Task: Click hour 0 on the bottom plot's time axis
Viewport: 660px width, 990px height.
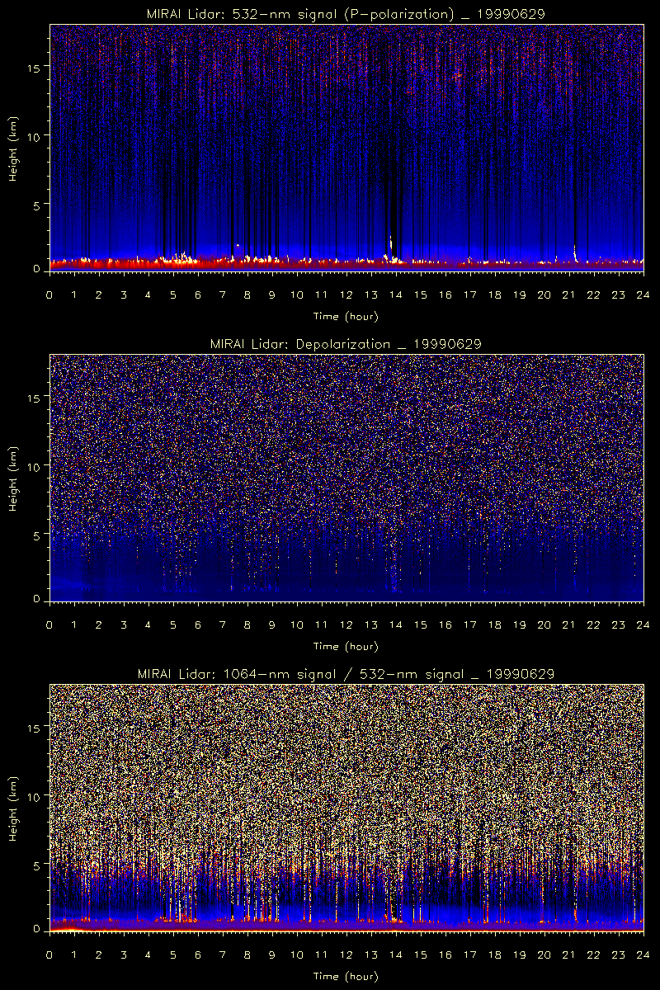Action: [x=49, y=955]
